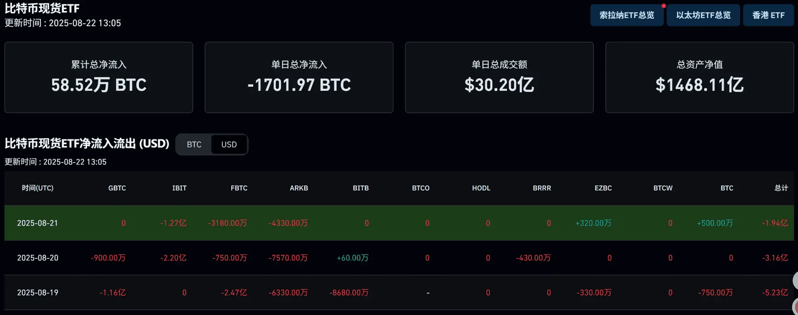This screenshot has height=315, width=798.
Task: Select the 累计总净流入 summary card
Action: tap(99, 77)
